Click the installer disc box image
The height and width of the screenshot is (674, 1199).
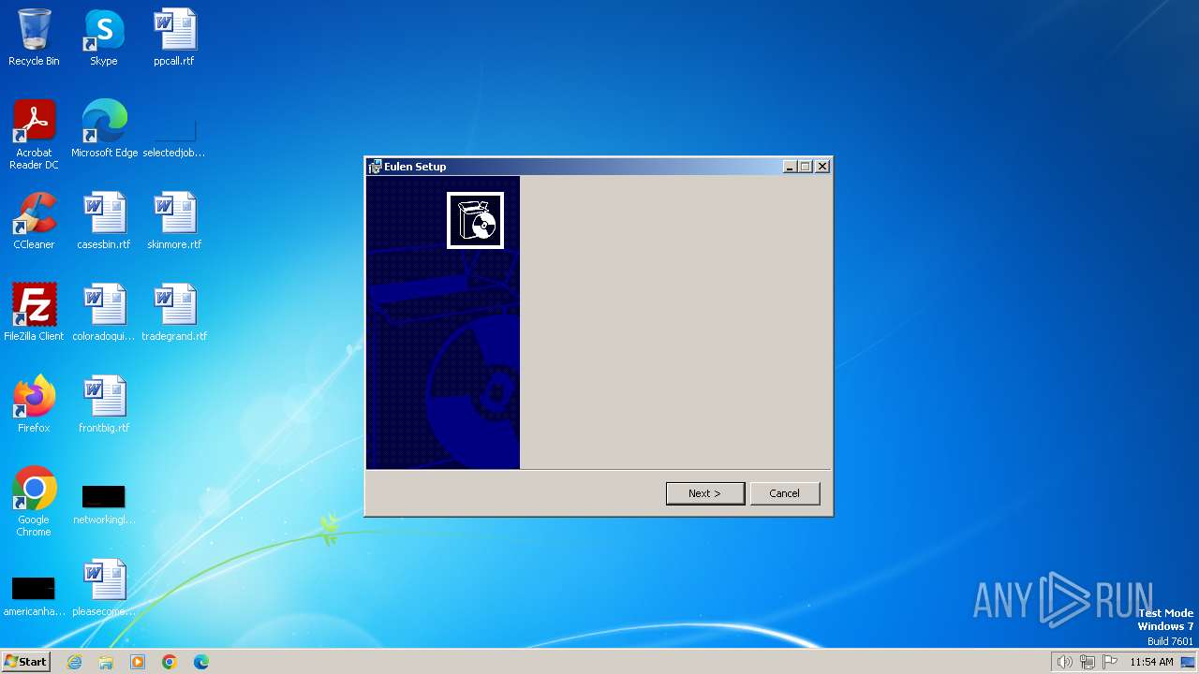475,221
